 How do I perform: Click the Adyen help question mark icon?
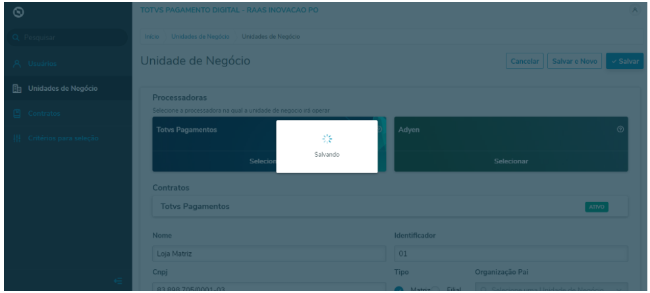pyautogui.click(x=620, y=129)
